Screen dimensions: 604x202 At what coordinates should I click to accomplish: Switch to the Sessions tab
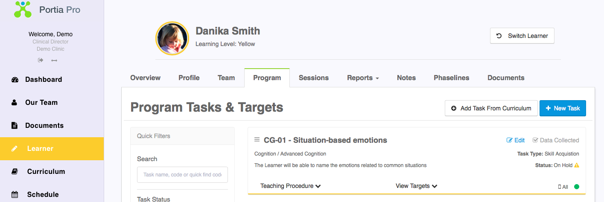coord(314,78)
